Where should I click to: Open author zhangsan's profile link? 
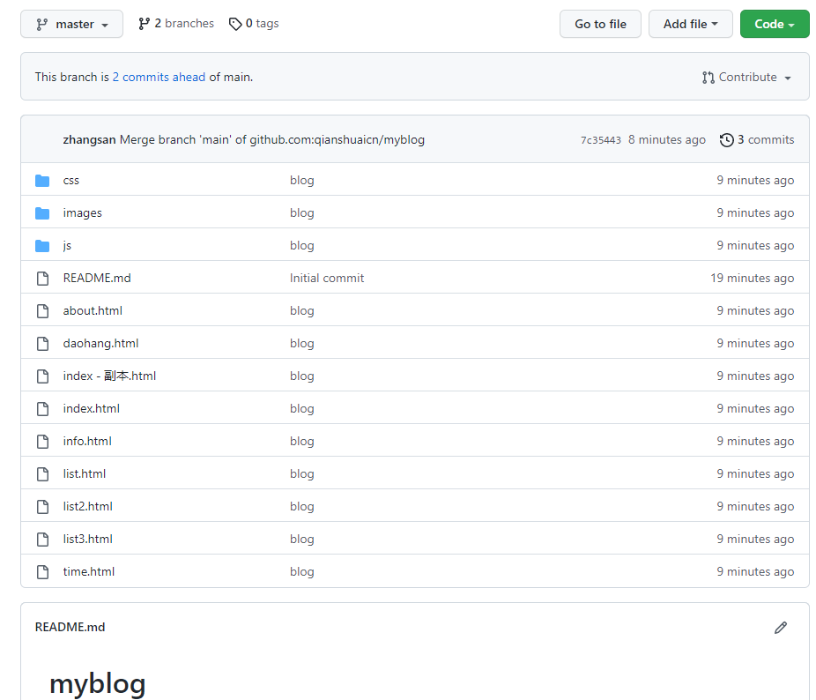[89, 139]
